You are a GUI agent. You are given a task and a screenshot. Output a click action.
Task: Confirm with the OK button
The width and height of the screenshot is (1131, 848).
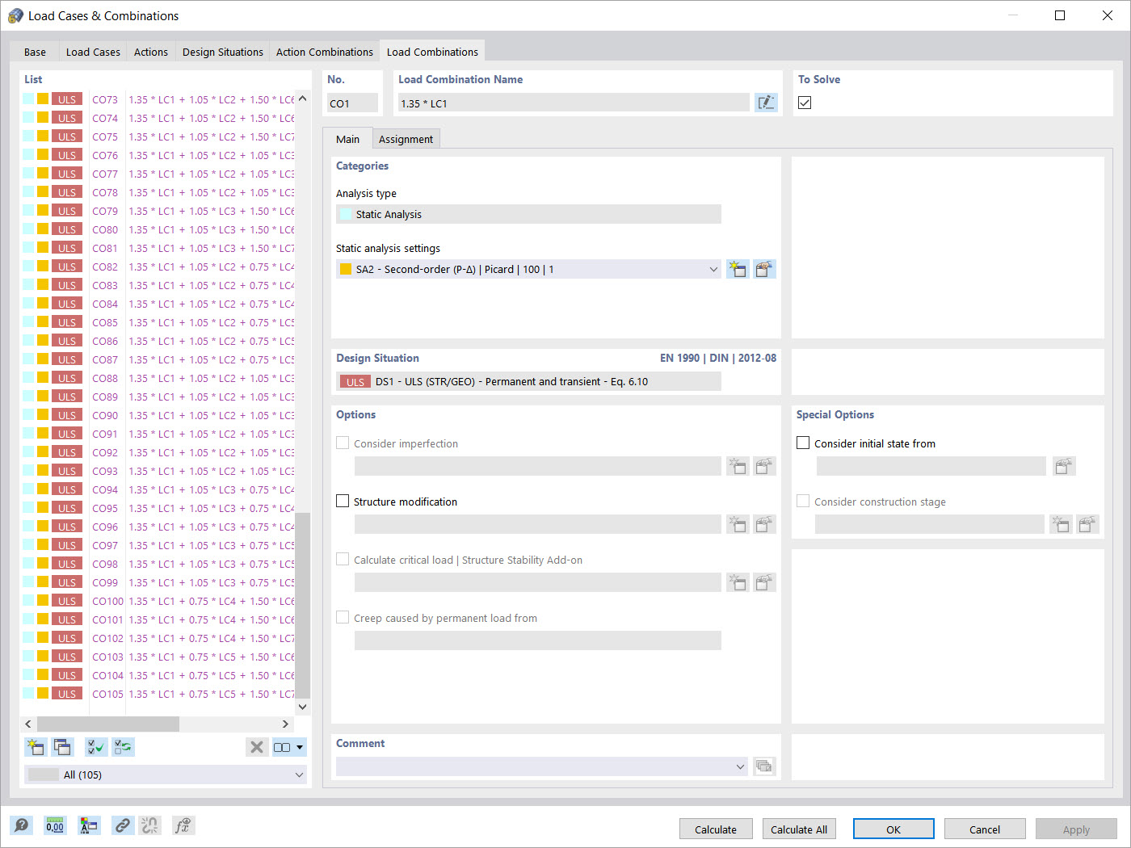[893, 829]
